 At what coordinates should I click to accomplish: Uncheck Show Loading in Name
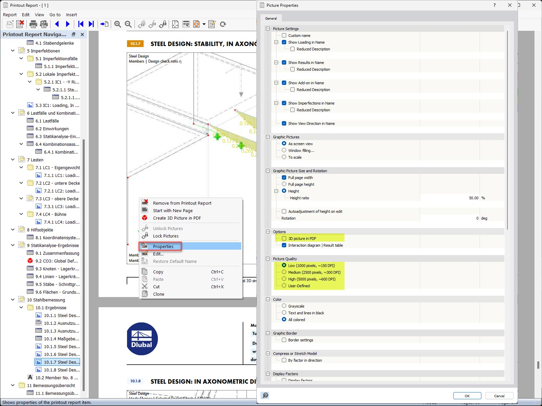click(x=284, y=42)
